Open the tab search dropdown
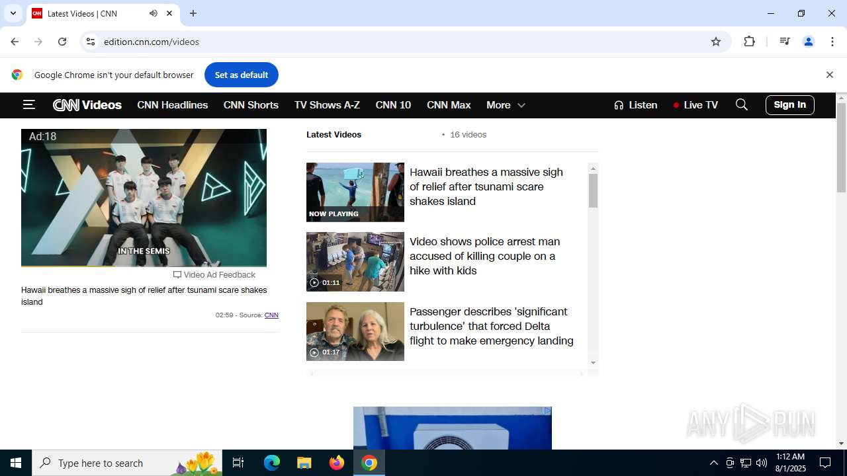The width and height of the screenshot is (847, 476). (13, 13)
